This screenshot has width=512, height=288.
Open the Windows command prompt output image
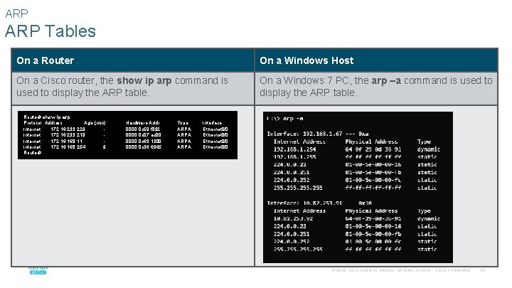tap(358, 187)
